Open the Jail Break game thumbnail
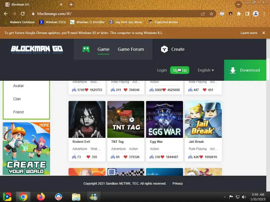The width and height of the screenshot is (270, 202). click(x=203, y=119)
